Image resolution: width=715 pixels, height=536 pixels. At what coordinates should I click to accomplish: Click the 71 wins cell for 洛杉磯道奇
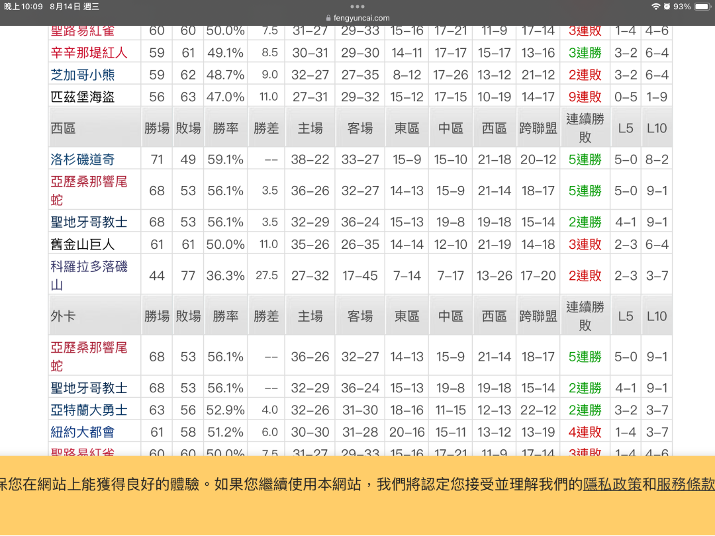[x=157, y=159]
